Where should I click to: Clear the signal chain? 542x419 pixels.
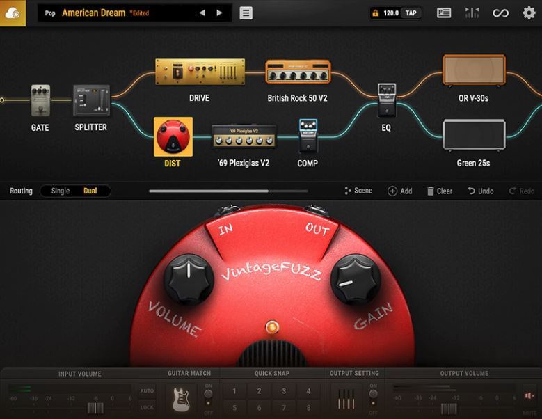439,191
